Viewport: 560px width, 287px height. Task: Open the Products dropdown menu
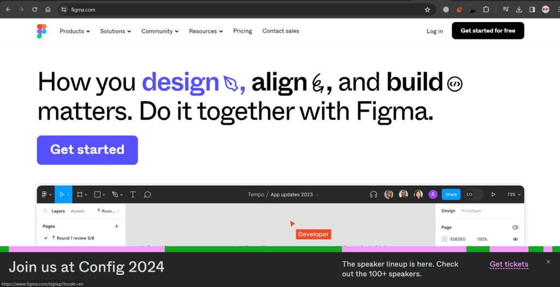74,31
